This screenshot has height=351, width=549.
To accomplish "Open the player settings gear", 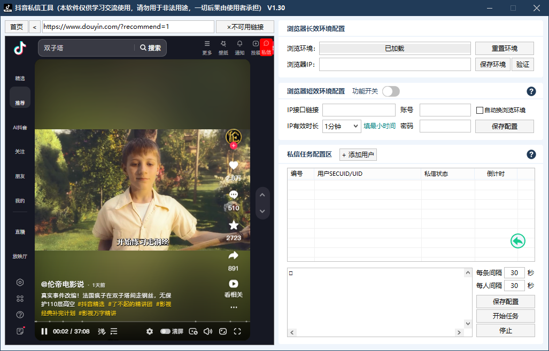I will [150, 331].
